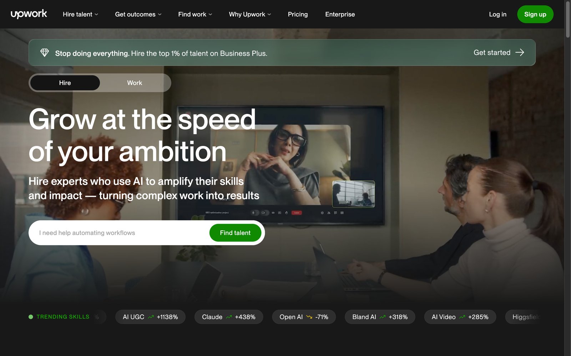Click the Log in link

(497, 14)
